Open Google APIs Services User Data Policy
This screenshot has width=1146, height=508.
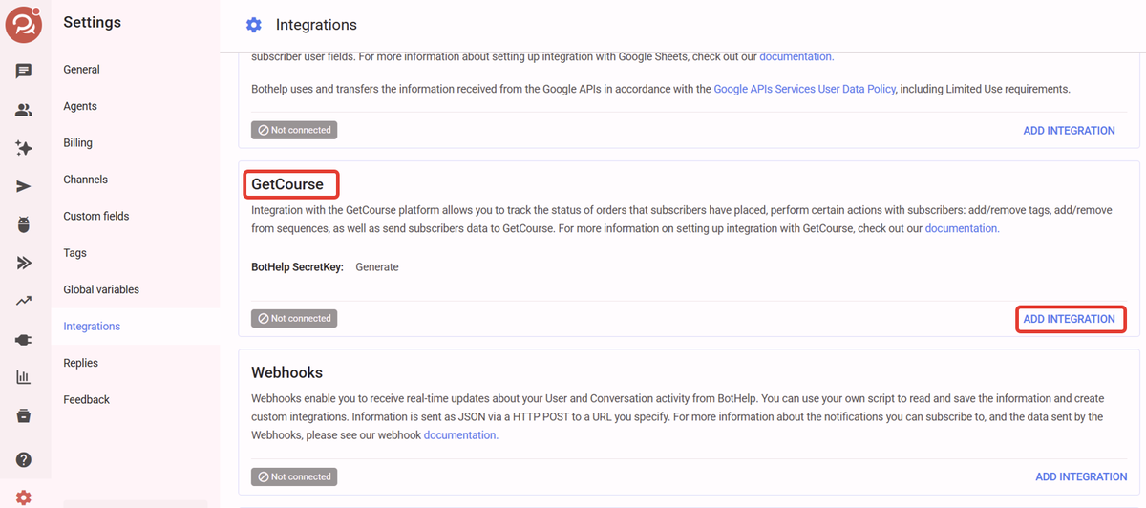(805, 89)
